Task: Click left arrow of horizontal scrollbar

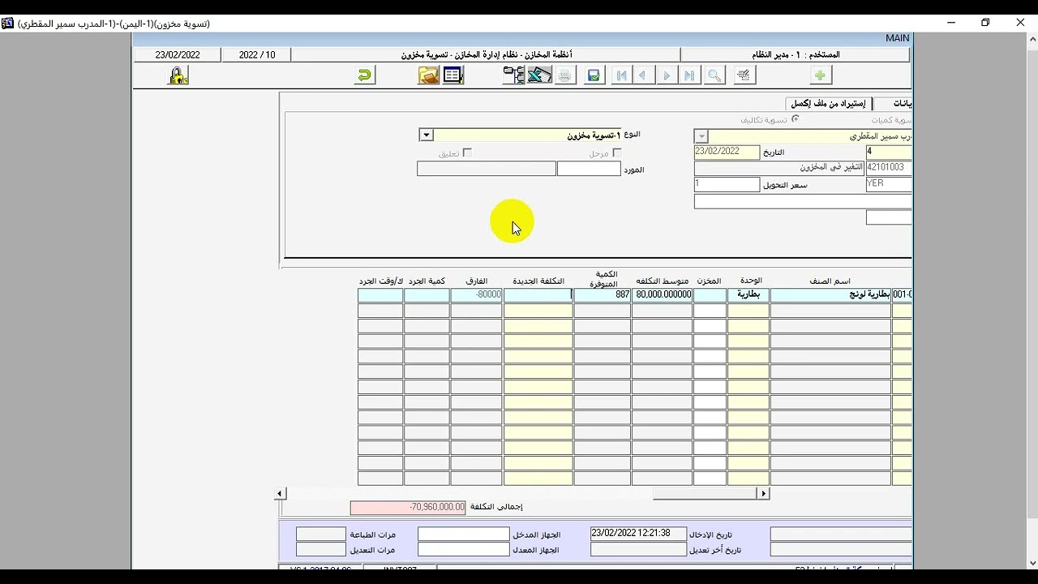Action: click(x=280, y=493)
